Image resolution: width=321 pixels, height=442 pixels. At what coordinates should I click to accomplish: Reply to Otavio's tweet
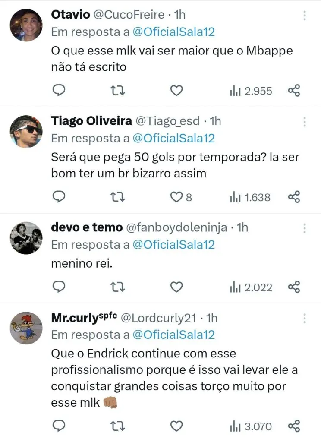tap(59, 91)
